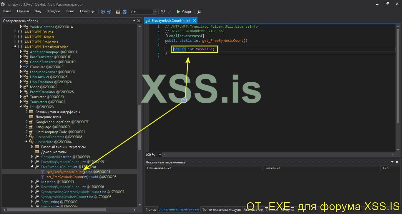Click the code editor horizontal scrollbar
Image resolution: width=402 pixels, height=214 pixels.
coord(278,155)
